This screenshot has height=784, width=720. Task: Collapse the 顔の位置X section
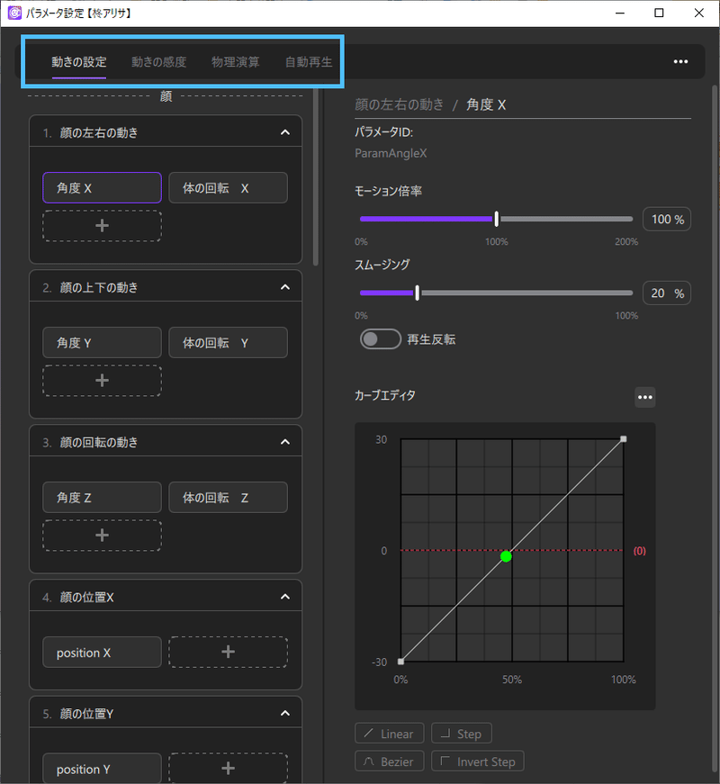pos(285,597)
